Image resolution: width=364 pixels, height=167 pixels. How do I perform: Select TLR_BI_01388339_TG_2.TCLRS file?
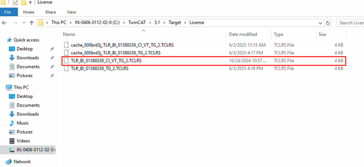99,69
